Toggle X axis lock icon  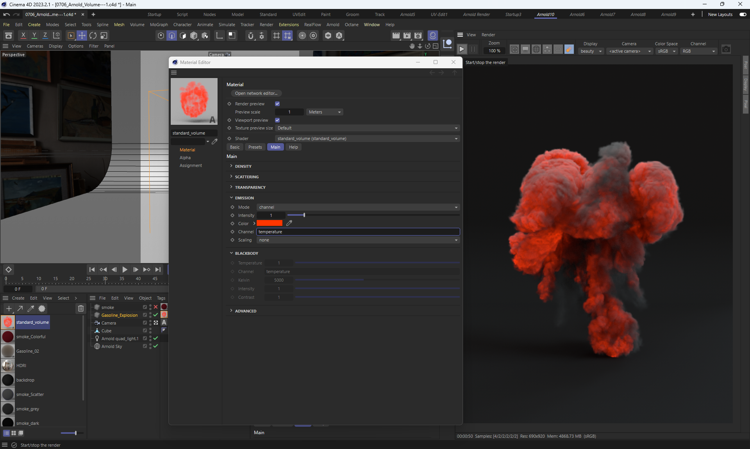click(x=23, y=35)
